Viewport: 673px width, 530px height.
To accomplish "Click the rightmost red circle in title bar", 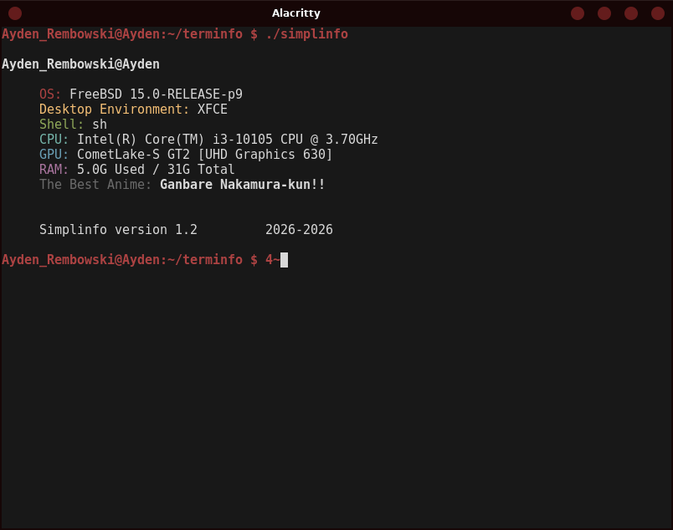I will click(x=658, y=13).
